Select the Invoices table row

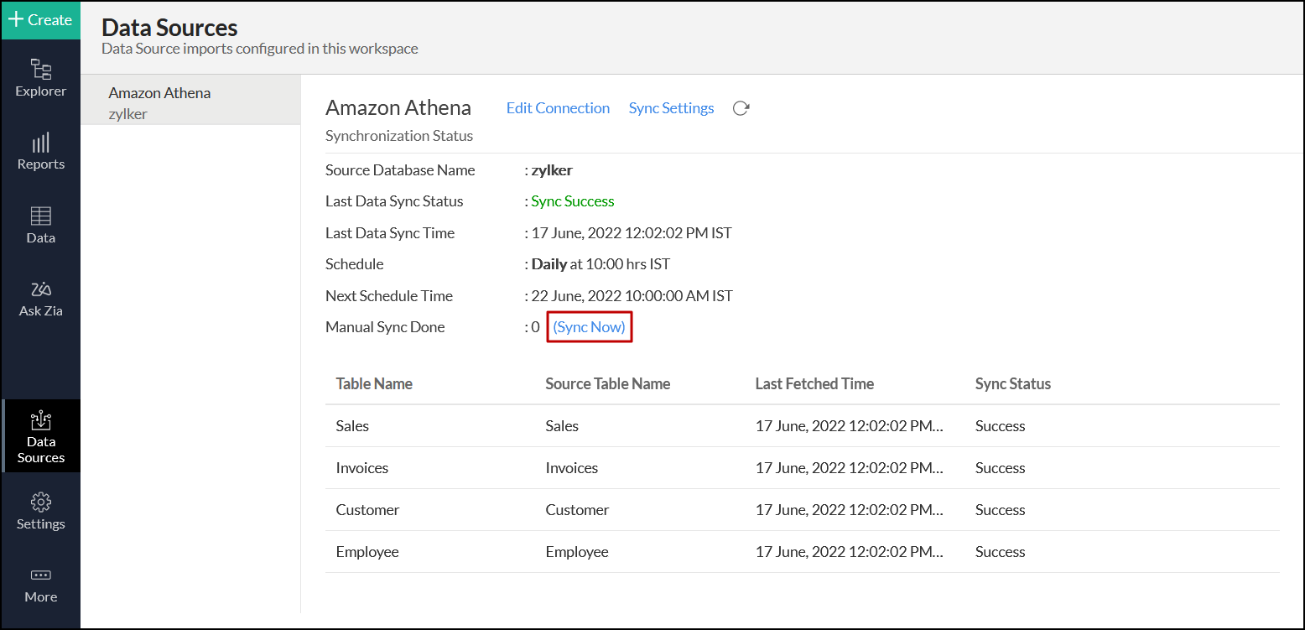click(x=361, y=468)
